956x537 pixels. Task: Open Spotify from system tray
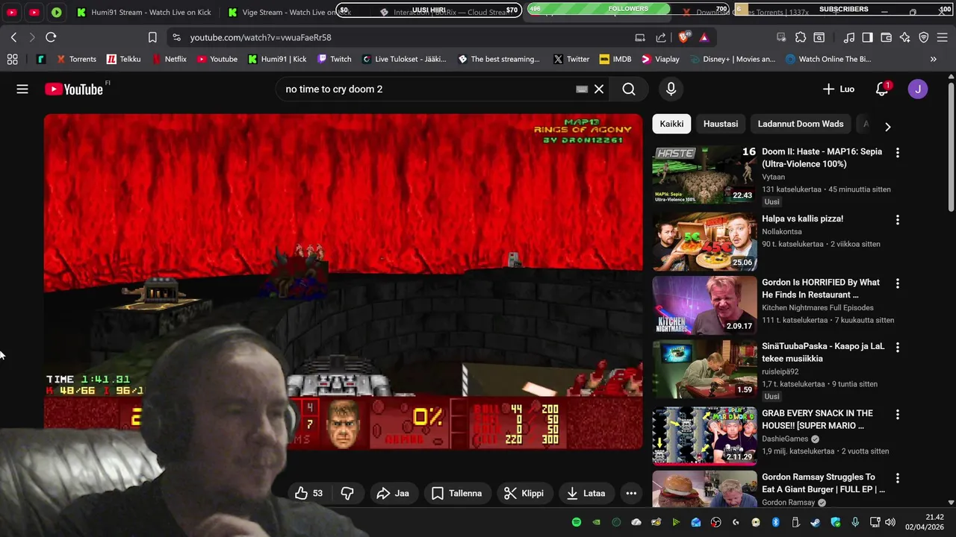[x=577, y=522]
